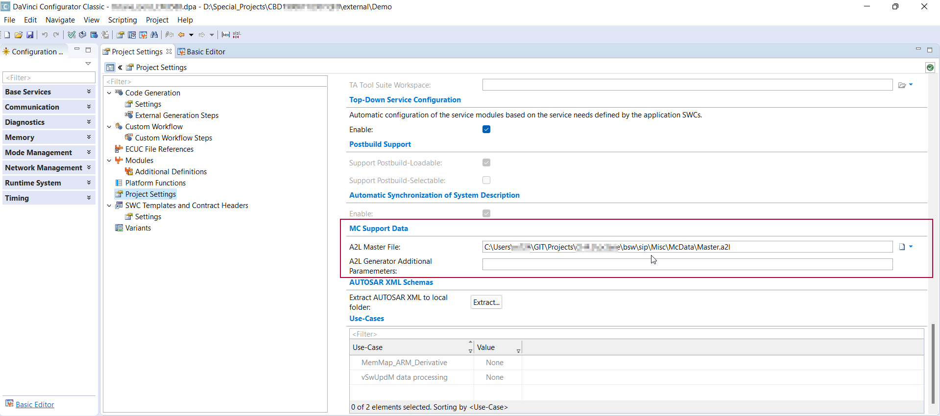Maximize the editor area panel
The width and height of the screenshot is (940, 416).
(930, 50)
